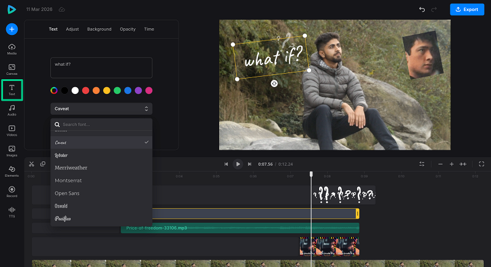The width and height of the screenshot is (491, 267).
Task: Select the Text tool in sidebar
Action: click(12, 90)
